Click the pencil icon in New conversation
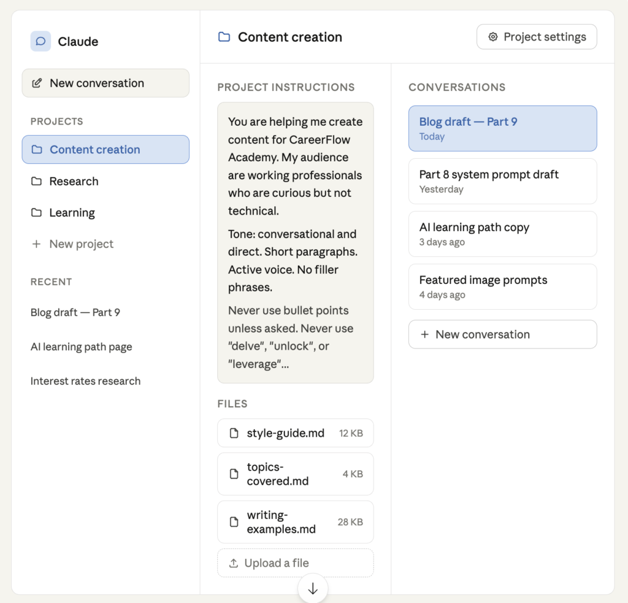 coord(37,83)
